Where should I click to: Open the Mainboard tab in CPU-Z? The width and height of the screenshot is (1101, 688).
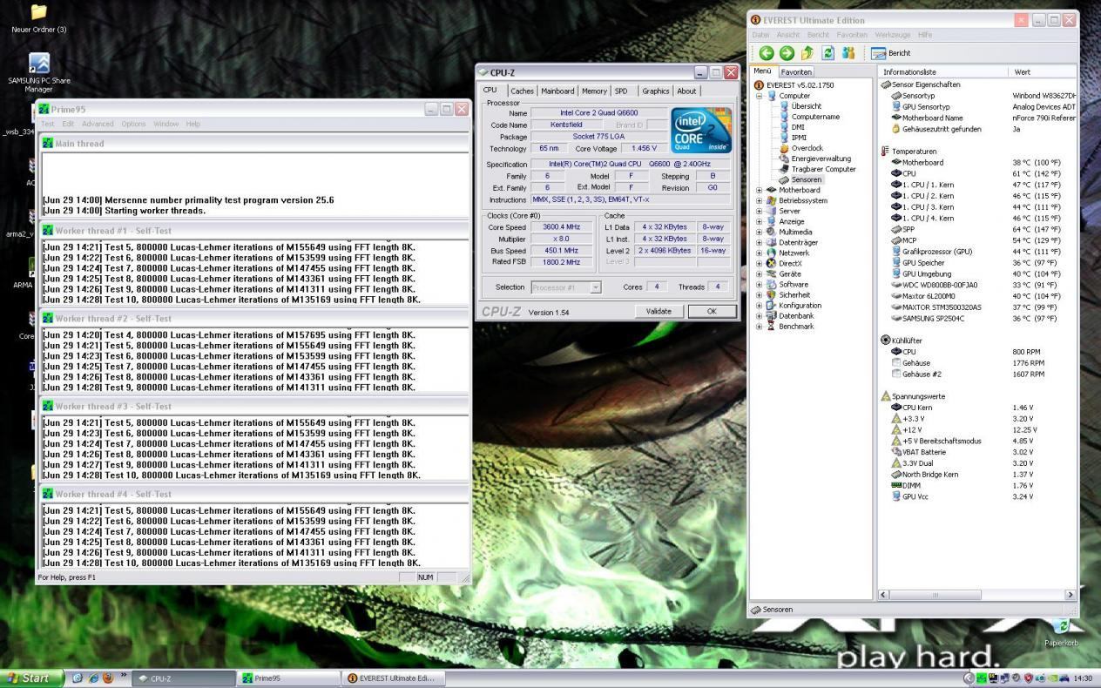557,91
